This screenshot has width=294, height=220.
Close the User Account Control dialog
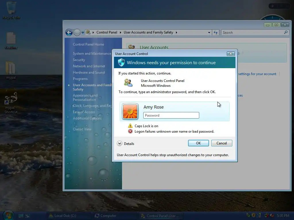click(231, 54)
